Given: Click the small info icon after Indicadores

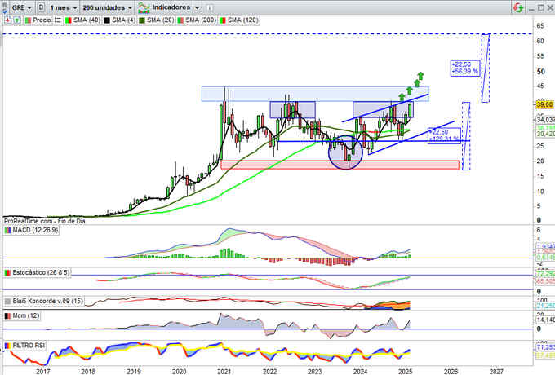Looking at the screenshot, I should coord(210,7).
